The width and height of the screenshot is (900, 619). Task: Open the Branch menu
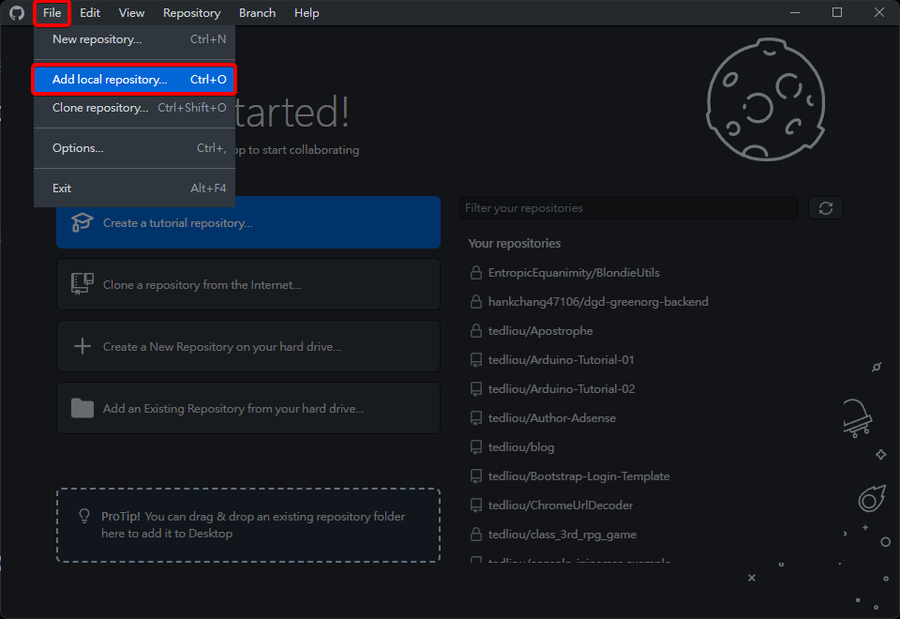(x=257, y=12)
